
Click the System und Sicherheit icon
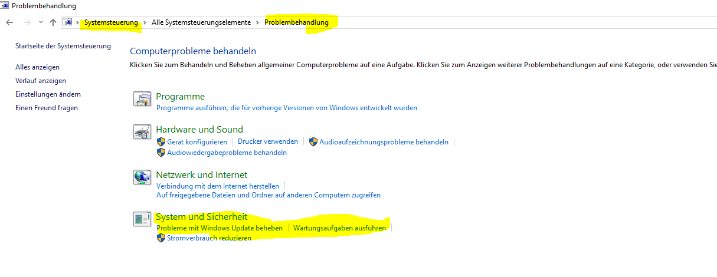(142, 219)
